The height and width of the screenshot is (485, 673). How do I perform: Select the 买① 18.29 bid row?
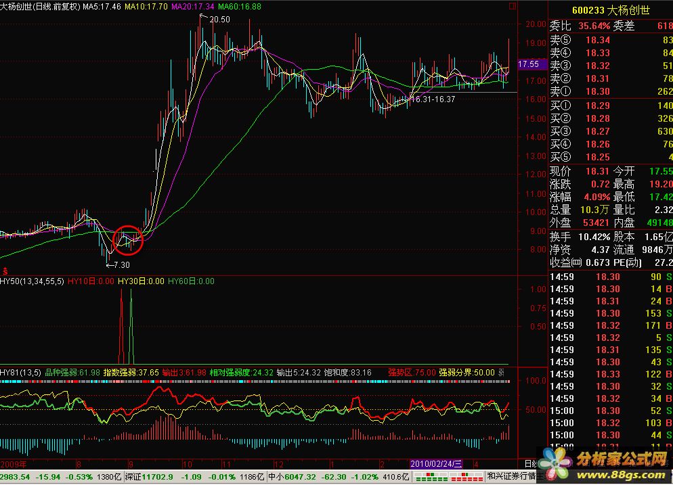tap(611, 106)
